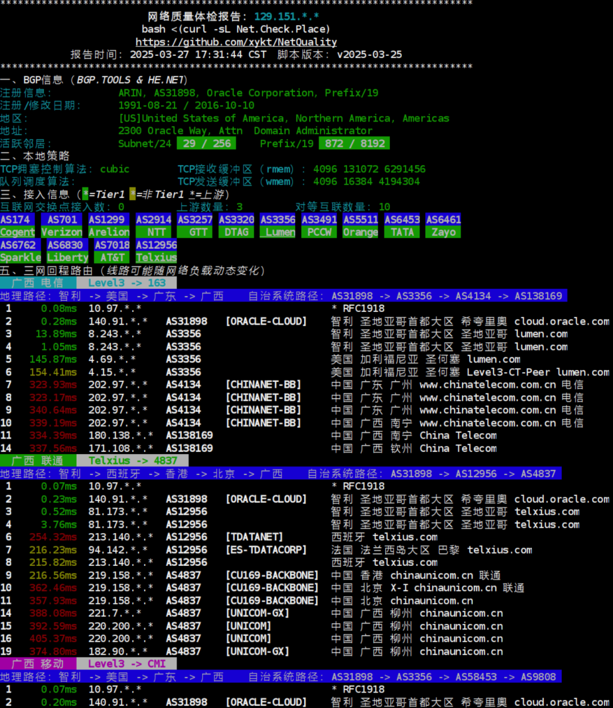Click the AS6461 badge
This screenshot has height=708, width=613.
point(444,219)
